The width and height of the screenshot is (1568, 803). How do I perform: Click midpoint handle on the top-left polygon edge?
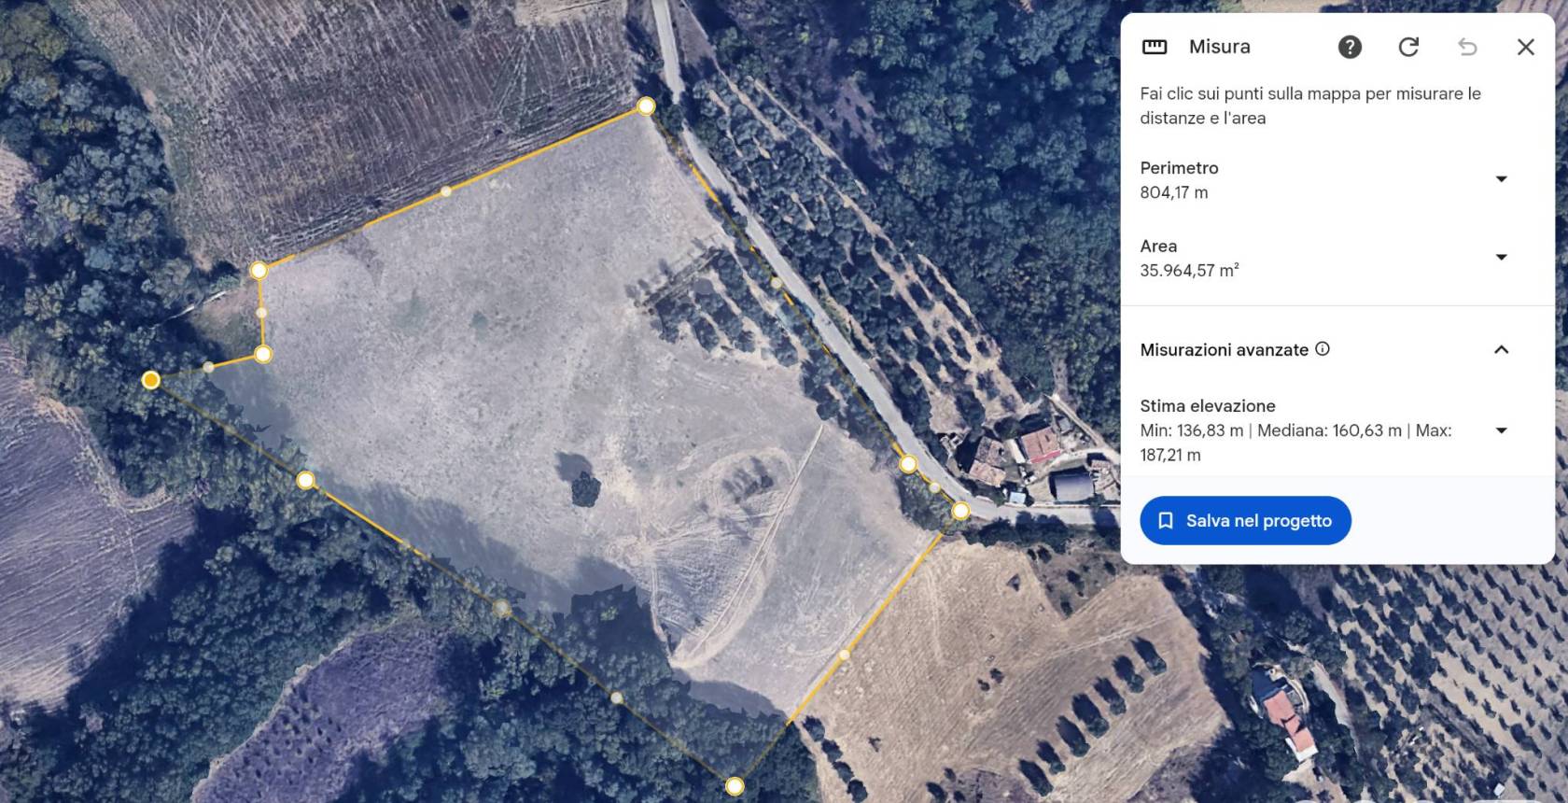446,191
